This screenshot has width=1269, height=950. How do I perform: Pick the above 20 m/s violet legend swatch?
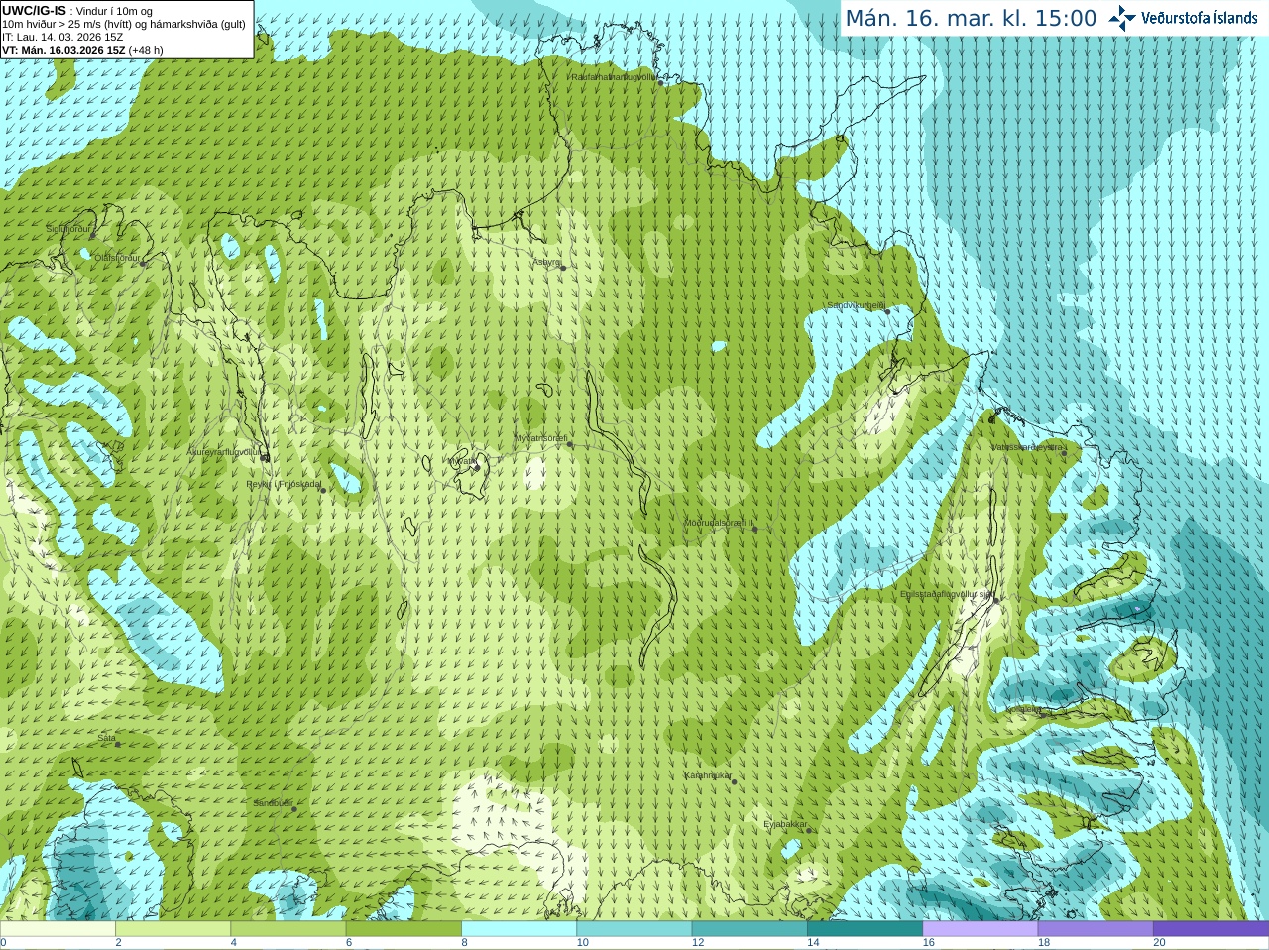tap(1211, 929)
